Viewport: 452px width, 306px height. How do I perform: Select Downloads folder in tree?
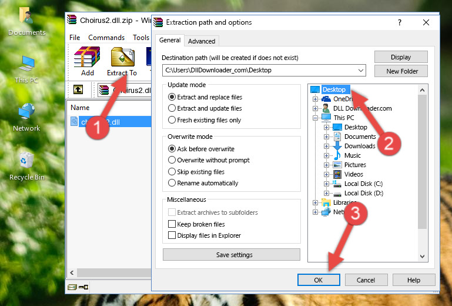[360, 146]
